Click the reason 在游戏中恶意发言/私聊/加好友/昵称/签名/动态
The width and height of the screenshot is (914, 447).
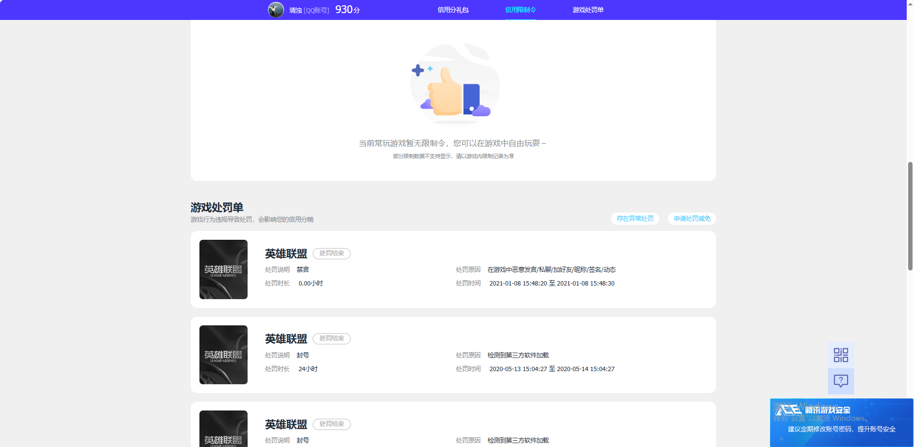tap(552, 269)
